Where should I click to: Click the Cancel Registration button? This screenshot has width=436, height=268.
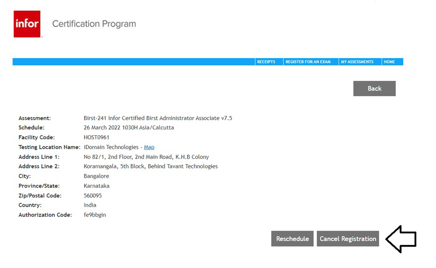(348, 239)
